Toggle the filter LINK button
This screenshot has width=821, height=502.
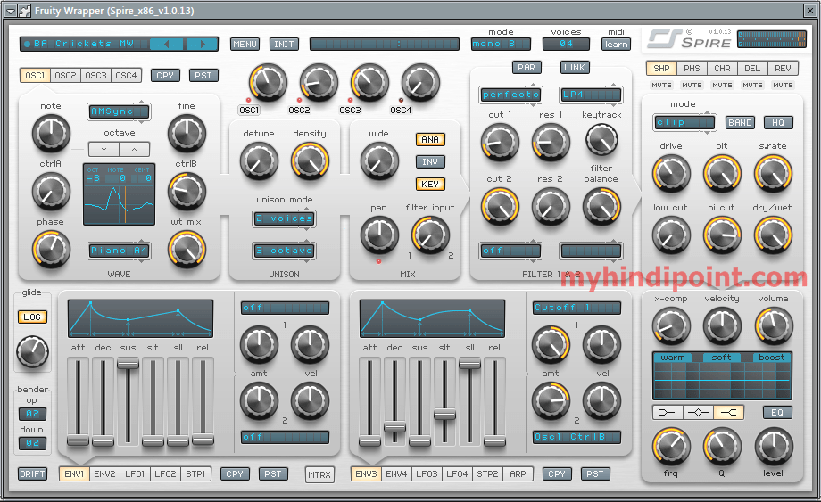point(575,68)
